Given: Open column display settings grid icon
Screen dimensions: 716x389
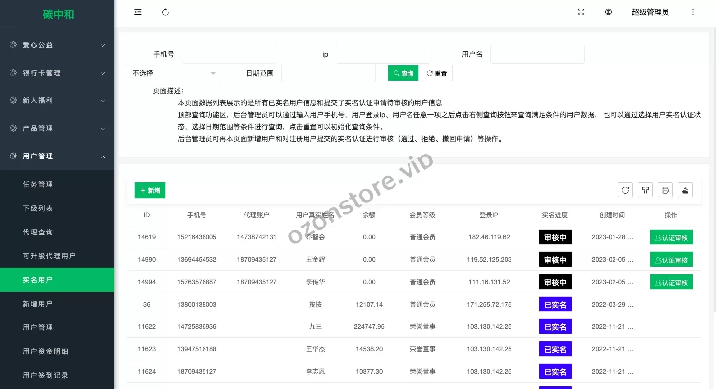Looking at the screenshot, I should tap(645, 190).
